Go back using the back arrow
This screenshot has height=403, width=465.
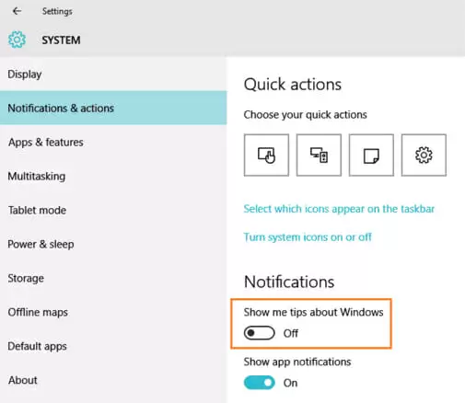(17, 11)
